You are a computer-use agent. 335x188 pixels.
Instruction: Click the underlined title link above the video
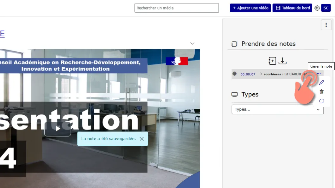[x=2, y=34]
